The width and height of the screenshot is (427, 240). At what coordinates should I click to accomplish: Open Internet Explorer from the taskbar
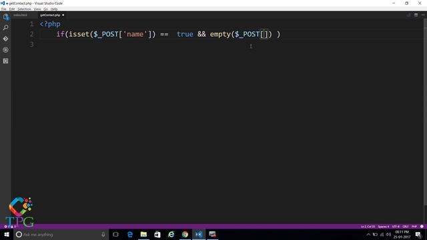pyautogui.click(x=171, y=234)
